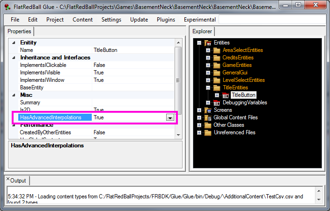Expand the GeneralGui node
This screenshot has height=211, width=330.
click(208, 73)
